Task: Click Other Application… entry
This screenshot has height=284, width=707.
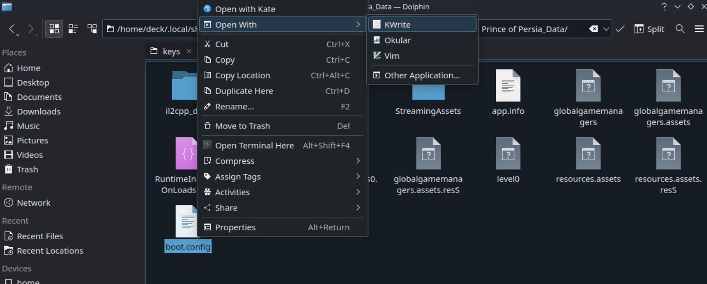Action: tap(422, 75)
